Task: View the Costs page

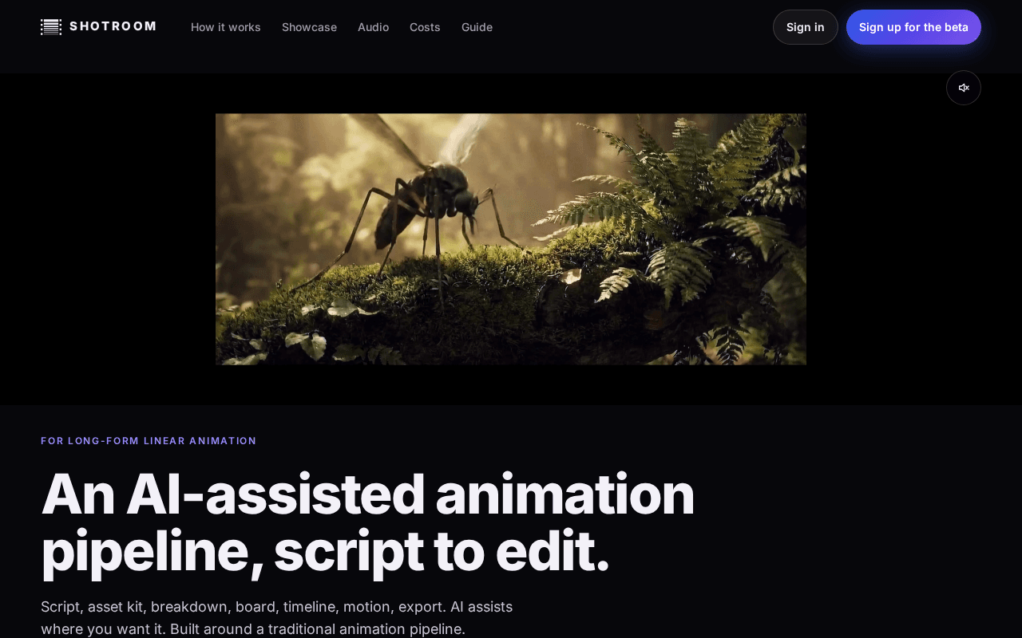Action: pyautogui.click(x=425, y=27)
